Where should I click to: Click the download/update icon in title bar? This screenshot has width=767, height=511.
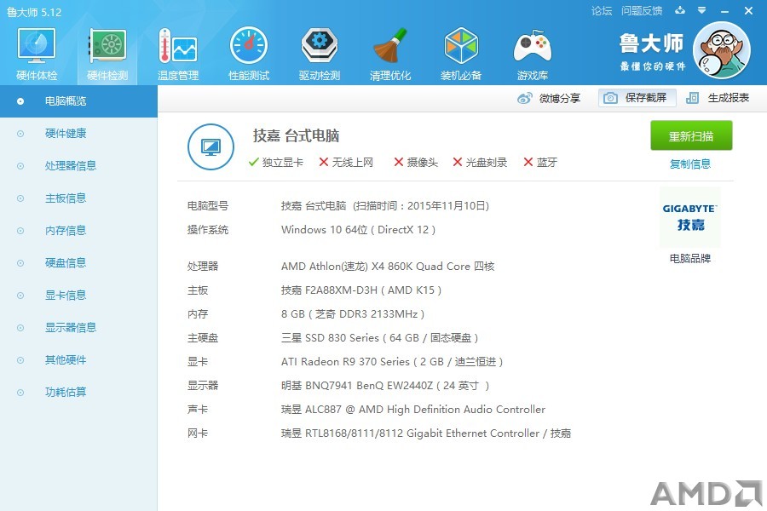pyautogui.click(x=680, y=10)
